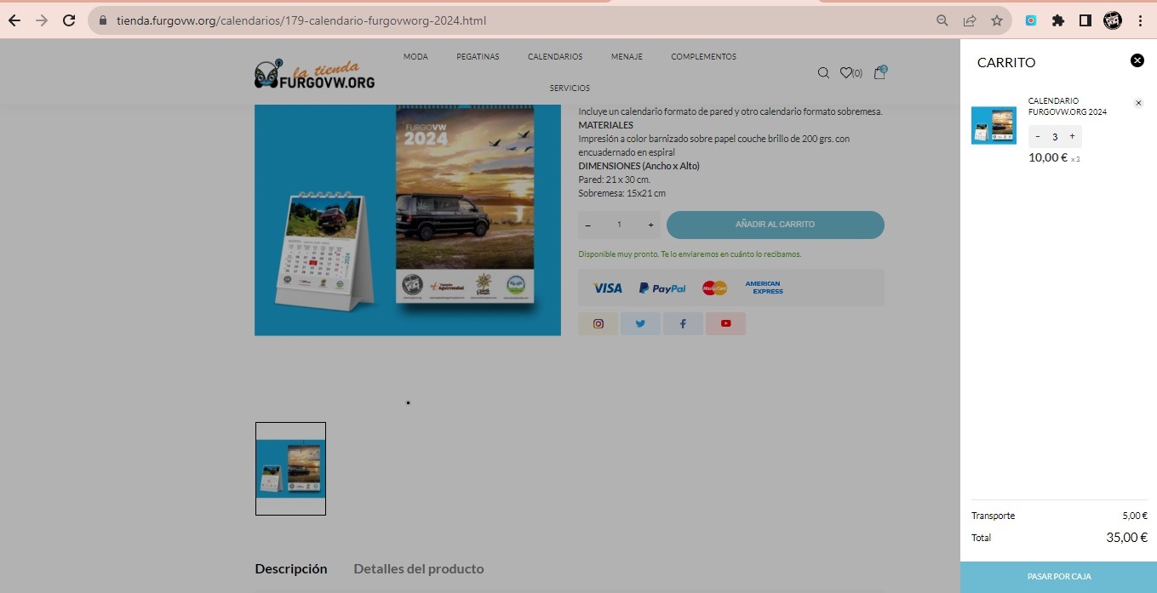Viewport: 1157px width, 593px height.
Task: Reload the page with the refresh icon
Action: 69,20
